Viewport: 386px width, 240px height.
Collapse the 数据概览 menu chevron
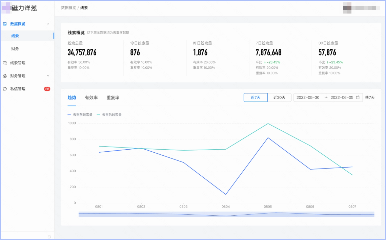[x=48, y=24]
